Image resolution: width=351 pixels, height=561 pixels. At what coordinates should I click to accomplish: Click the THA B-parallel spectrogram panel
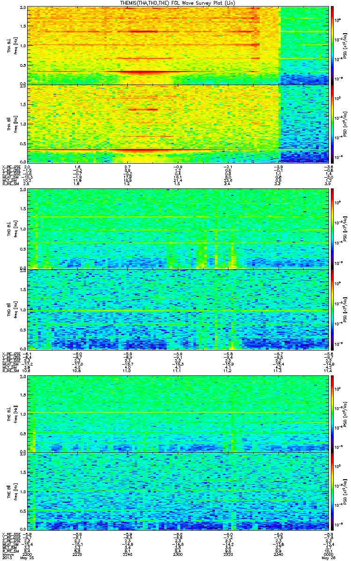click(177, 123)
